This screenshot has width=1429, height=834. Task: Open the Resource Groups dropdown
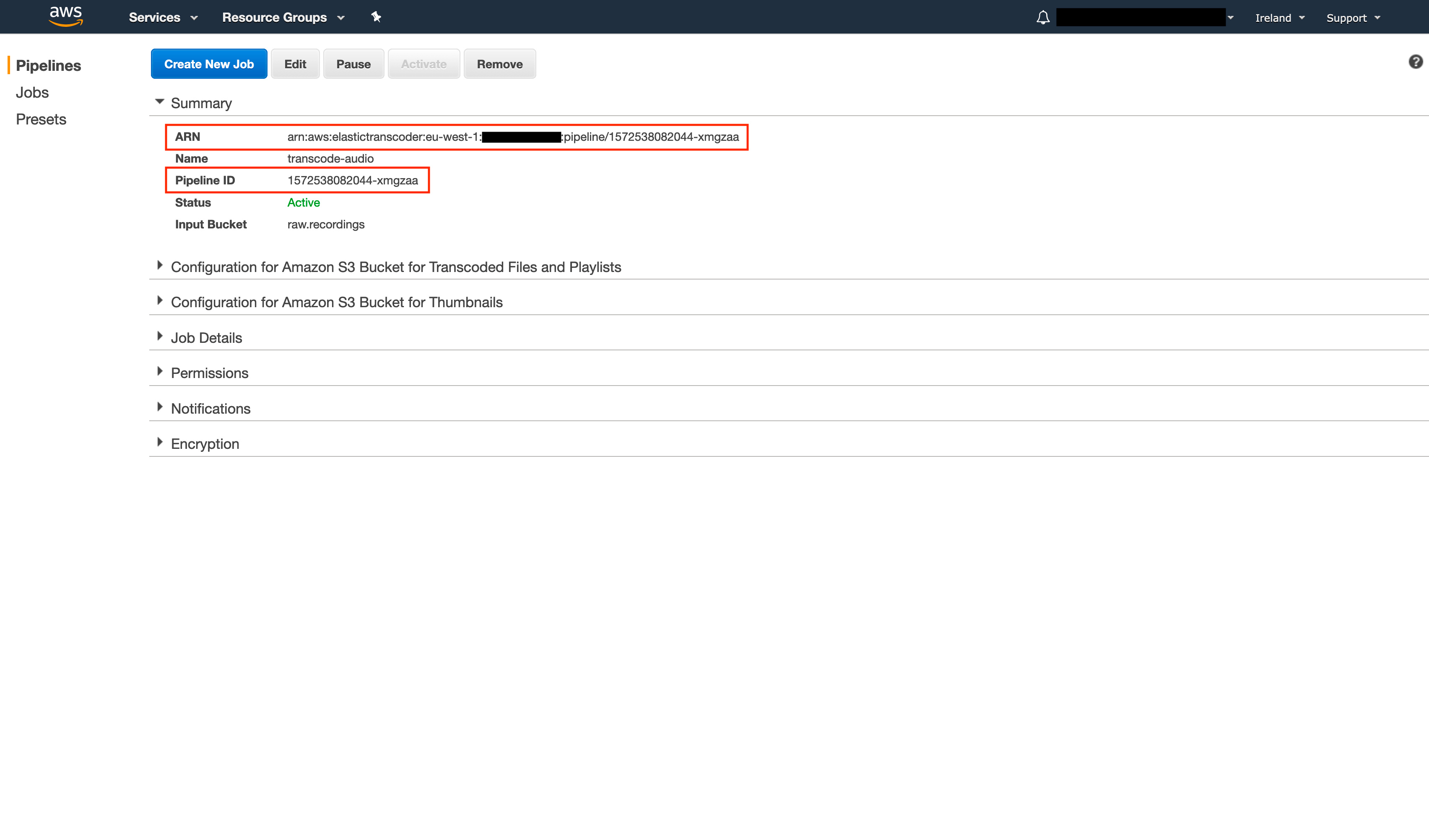pos(283,18)
